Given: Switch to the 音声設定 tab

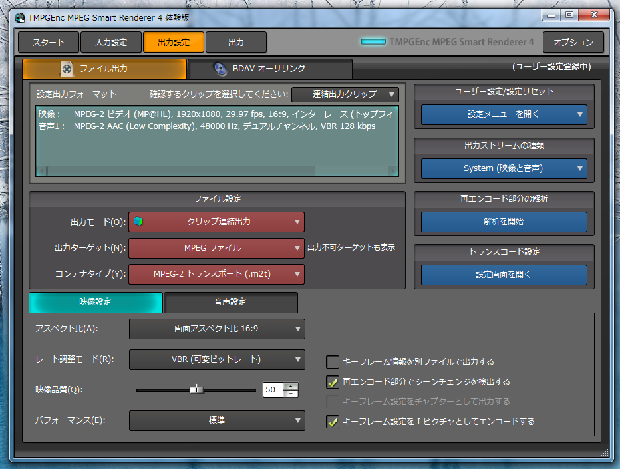Looking at the screenshot, I should point(230,302).
